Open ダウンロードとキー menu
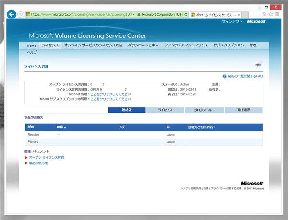The height and width of the screenshot is (220, 288). coord(143,45)
